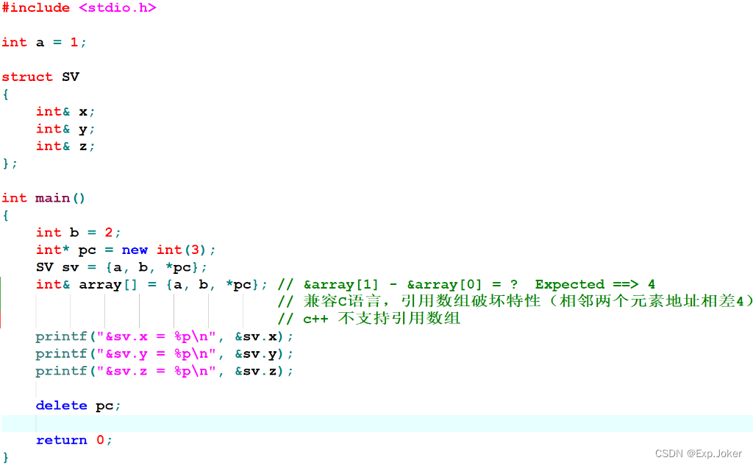The height and width of the screenshot is (466, 753).
Task: Click the 'Expected ==> 4' comment
Action: pos(594,285)
